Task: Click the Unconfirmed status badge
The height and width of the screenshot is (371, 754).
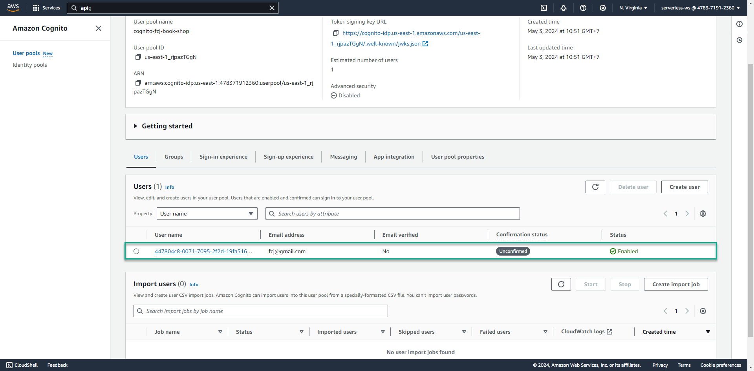Action: (513, 251)
